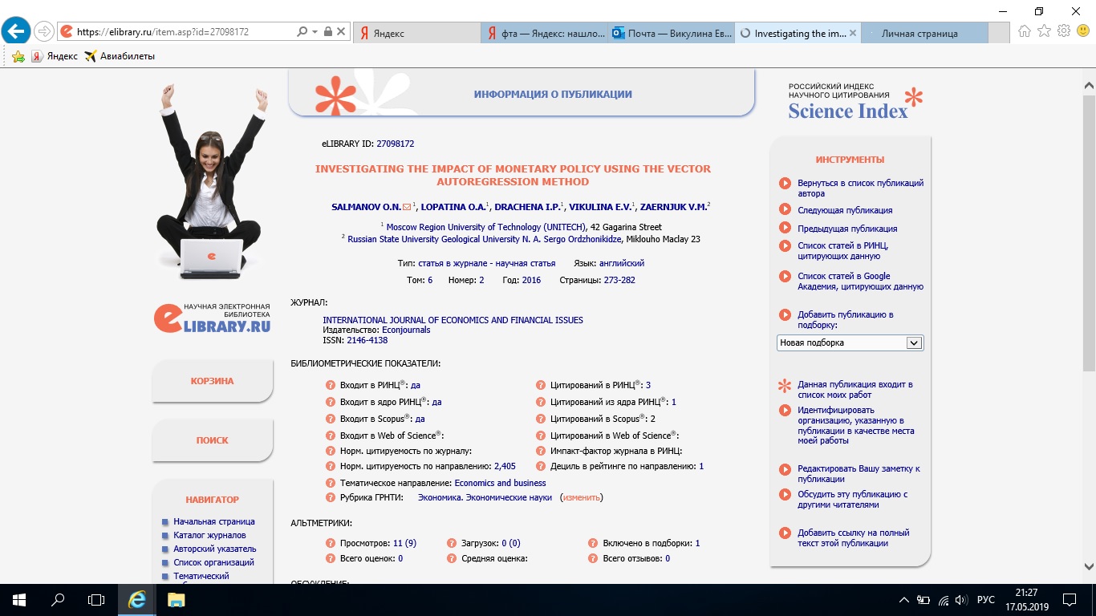Click the Home icon in browser toolbar
Image resolution: width=1096 pixels, height=616 pixels.
click(1025, 31)
